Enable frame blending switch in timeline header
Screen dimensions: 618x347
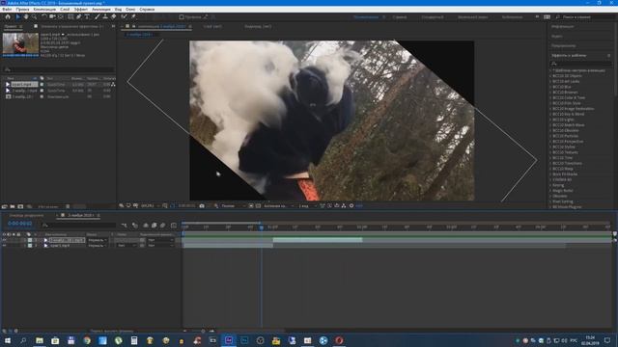[154, 226]
